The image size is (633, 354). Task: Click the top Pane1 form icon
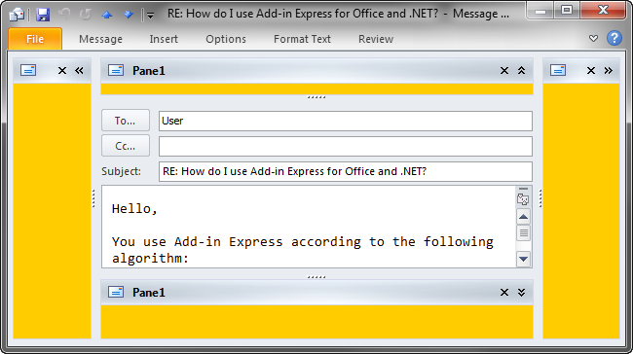116,71
